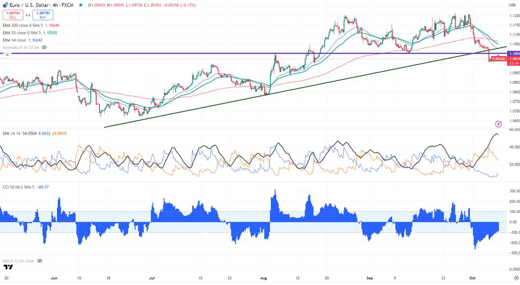Viewport: 520px width, 285px height.
Task: Click EMA 200 value 1.10649
Action: (53, 25)
